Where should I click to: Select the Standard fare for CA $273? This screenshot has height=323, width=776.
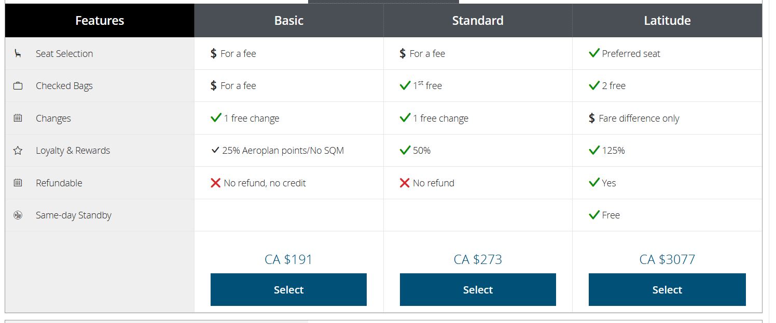coord(478,290)
